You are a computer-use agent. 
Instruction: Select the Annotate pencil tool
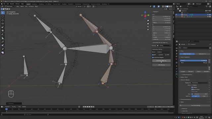click(x=3, y=34)
